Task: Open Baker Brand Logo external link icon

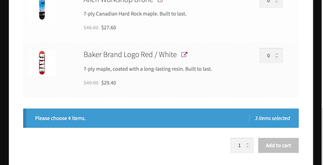Action: coord(184,54)
